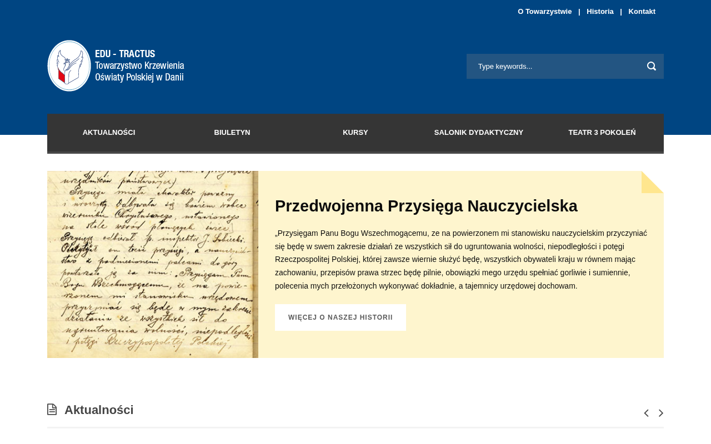
Task: Open the Teatr 3 Pokoleń menu item
Action: pyautogui.click(x=602, y=133)
